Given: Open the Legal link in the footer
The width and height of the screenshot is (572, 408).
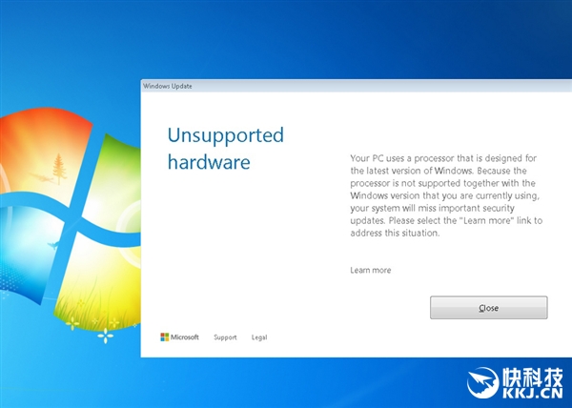Looking at the screenshot, I should click(x=259, y=337).
